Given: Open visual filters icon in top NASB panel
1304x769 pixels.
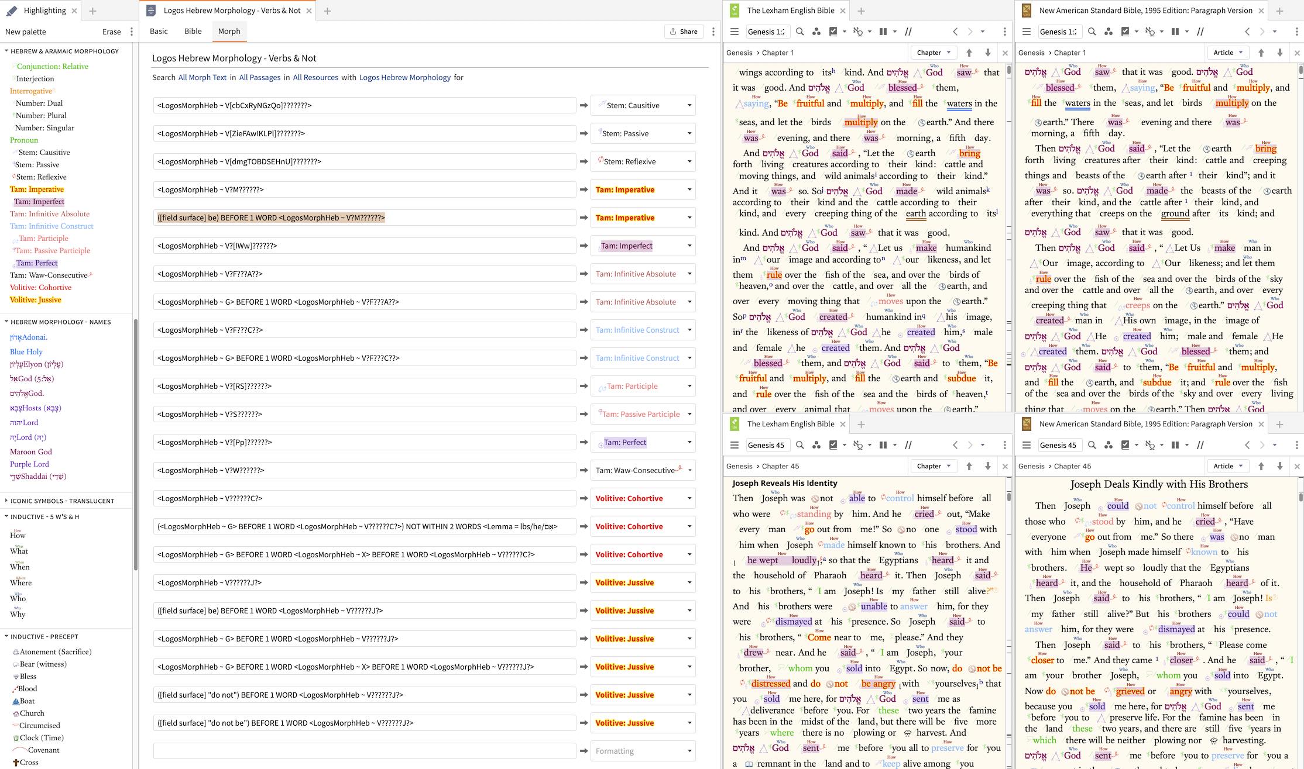Looking at the screenshot, I should [1108, 32].
